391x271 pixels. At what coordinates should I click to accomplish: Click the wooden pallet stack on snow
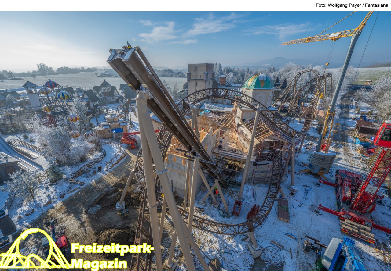coord(283,210)
